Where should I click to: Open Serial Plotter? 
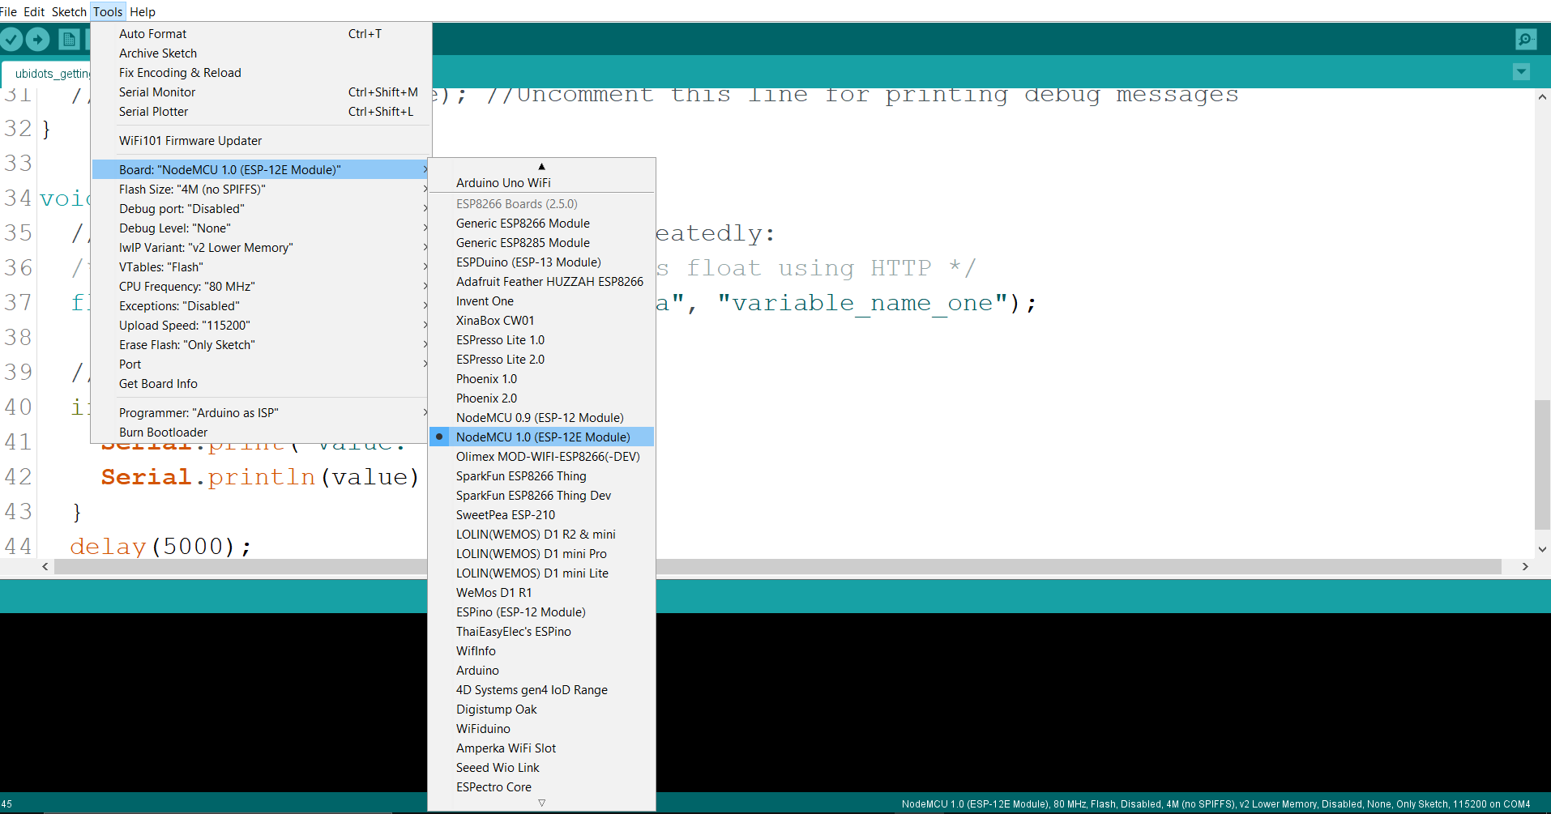[260, 112]
